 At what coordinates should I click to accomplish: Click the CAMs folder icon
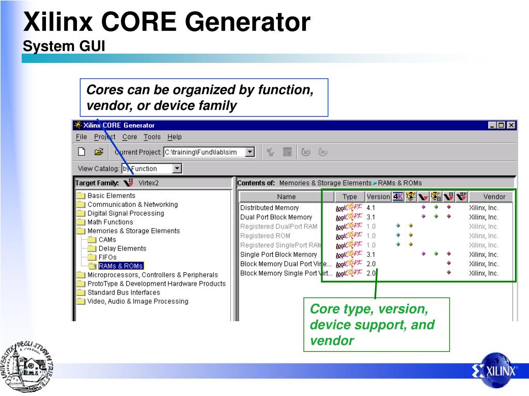[x=92, y=240]
